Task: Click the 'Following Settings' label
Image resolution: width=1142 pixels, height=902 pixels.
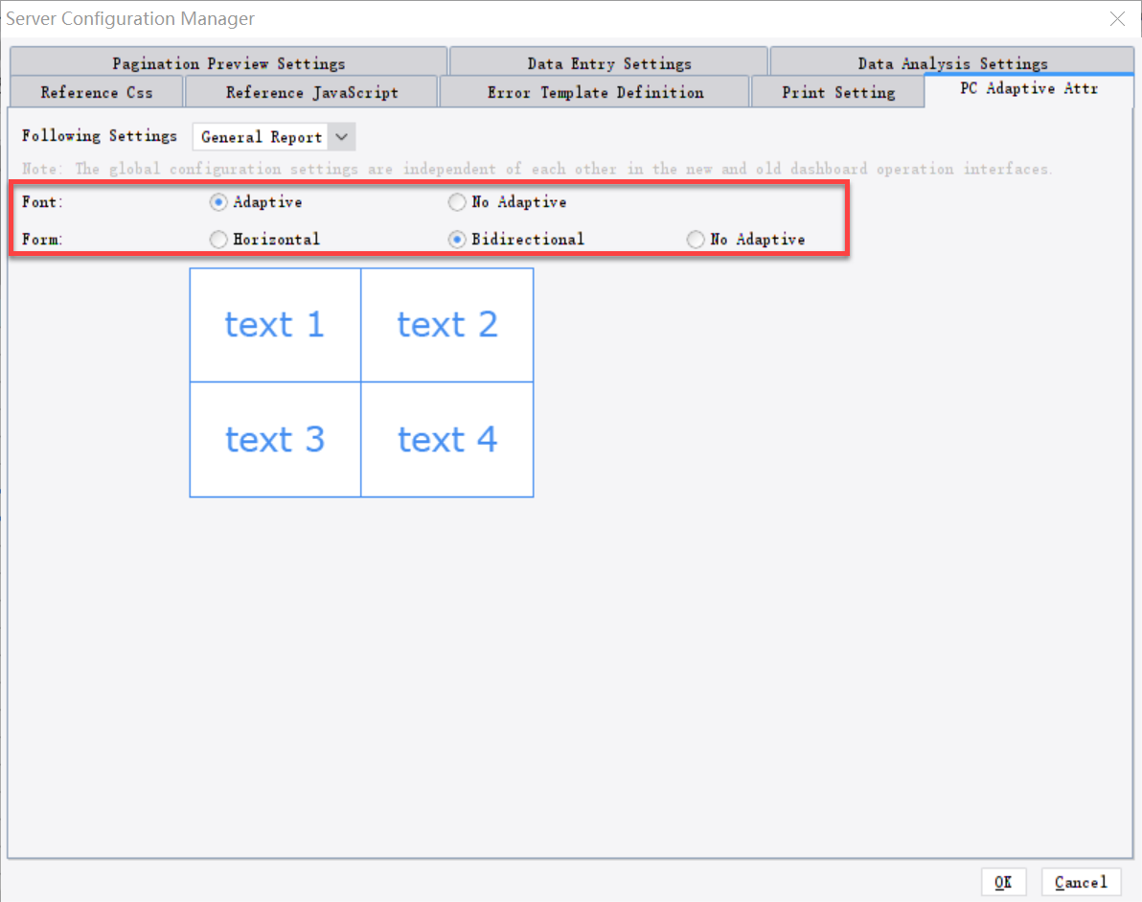Action: click(100, 136)
